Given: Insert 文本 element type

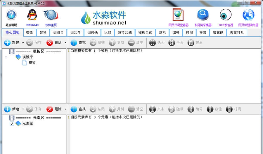Looking at the screenshot, I should click(157, 109).
